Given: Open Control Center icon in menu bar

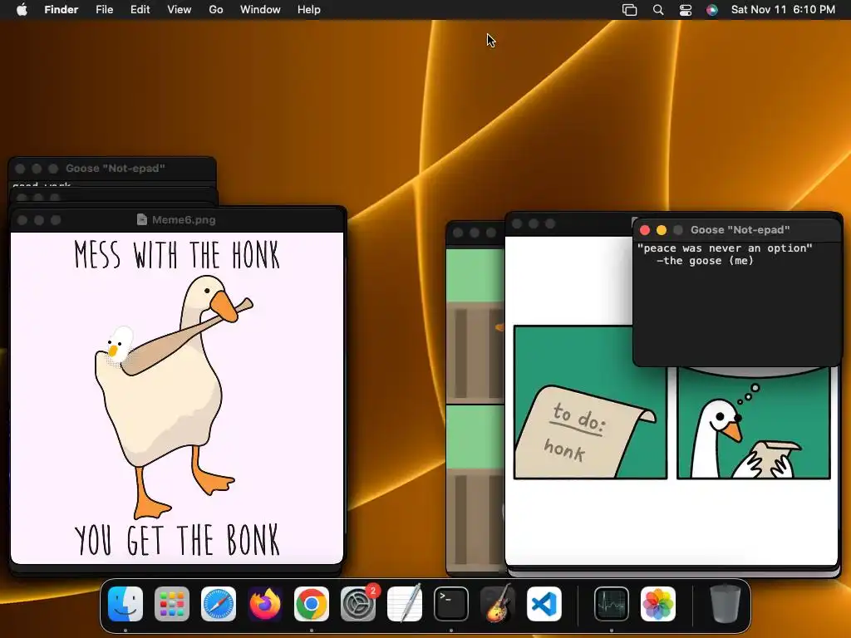Looking at the screenshot, I should coord(686,10).
